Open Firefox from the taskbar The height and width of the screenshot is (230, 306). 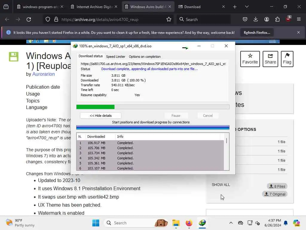tap(189, 223)
